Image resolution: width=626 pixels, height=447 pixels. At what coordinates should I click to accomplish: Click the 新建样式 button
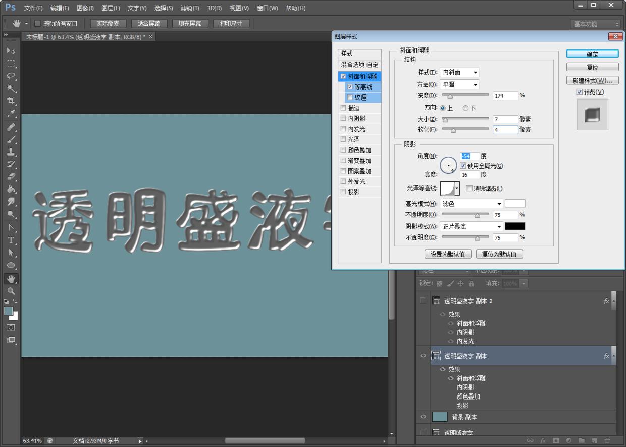[592, 80]
